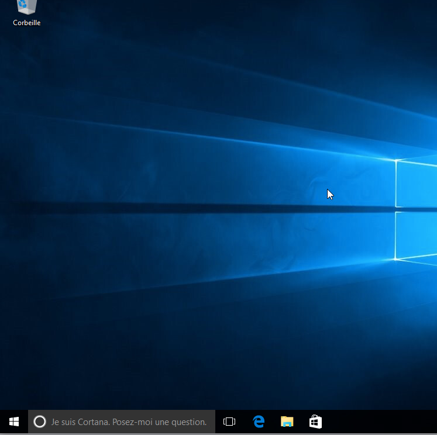The width and height of the screenshot is (437, 435).
Task: Show virtual desktops via Task View button
Action: coord(229,422)
